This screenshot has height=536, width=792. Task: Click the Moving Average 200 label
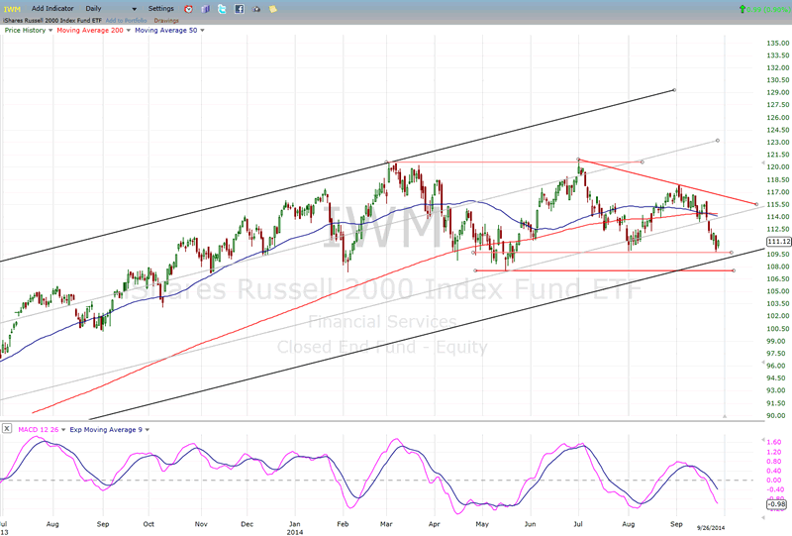[90, 31]
